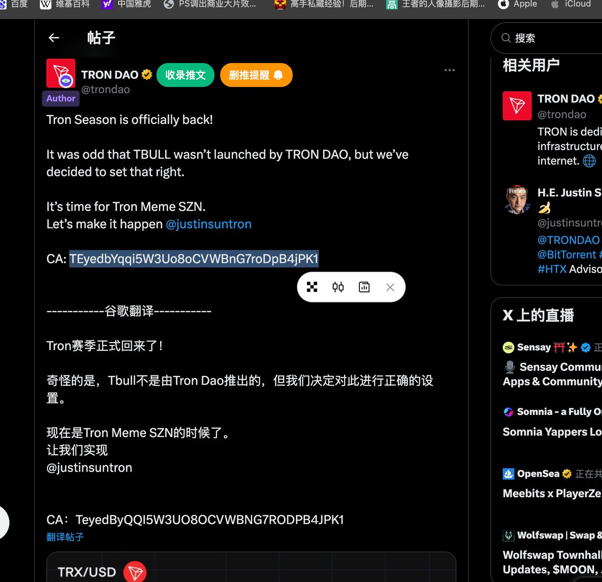The width and height of the screenshot is (602, 582).
Task: Click the text "It's time for Tron Meme SZN."
Action: click(126, 207)
